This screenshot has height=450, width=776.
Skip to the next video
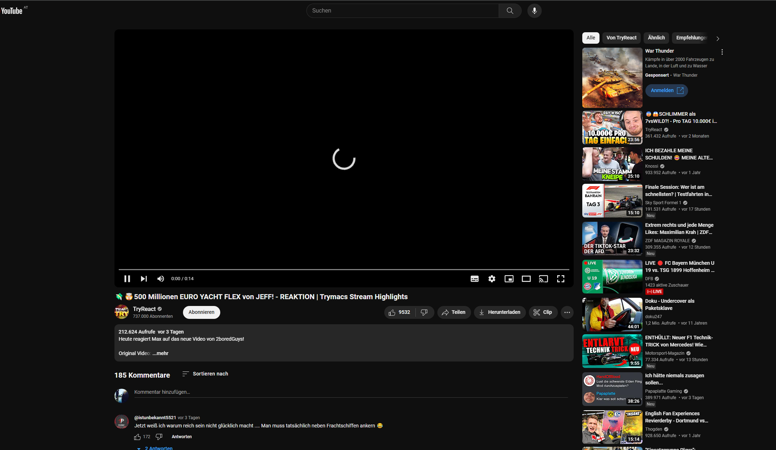coord(144,279)
